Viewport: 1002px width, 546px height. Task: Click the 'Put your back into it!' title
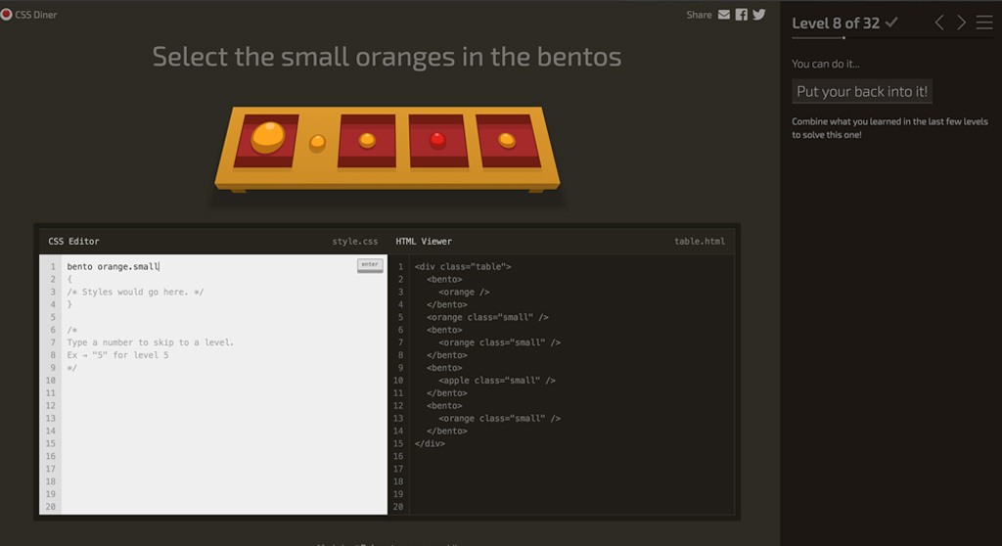(x=862, y=92)
